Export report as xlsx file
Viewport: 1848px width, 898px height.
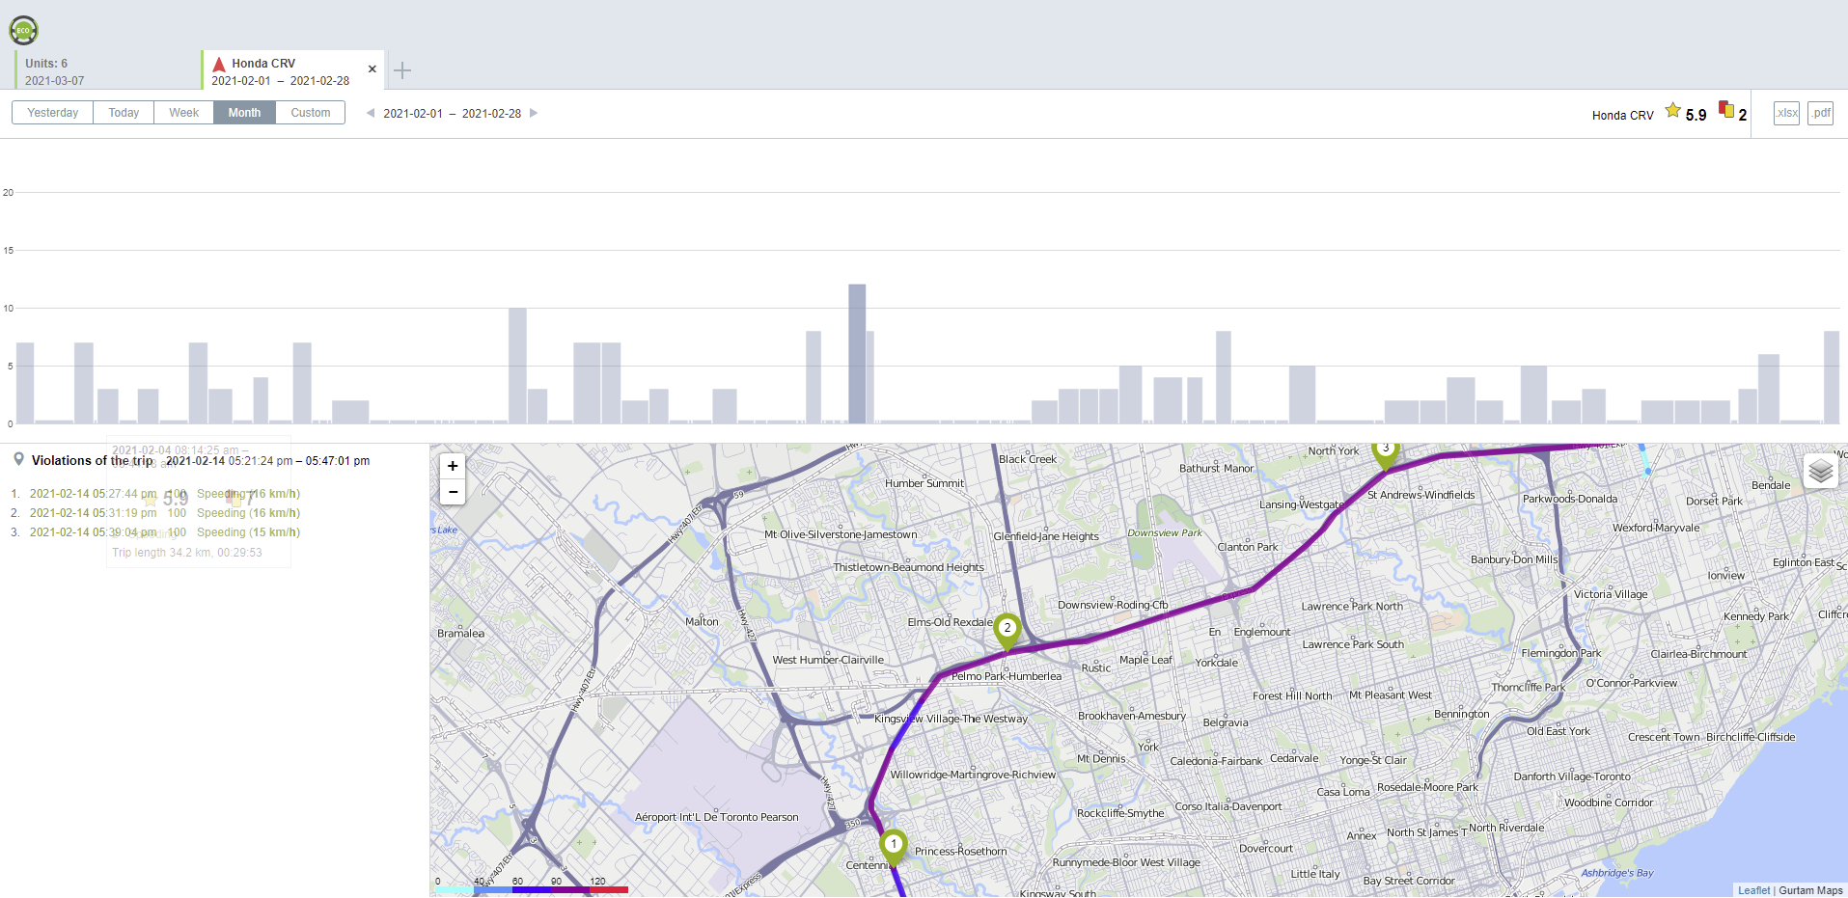(x=1786, y=113)
